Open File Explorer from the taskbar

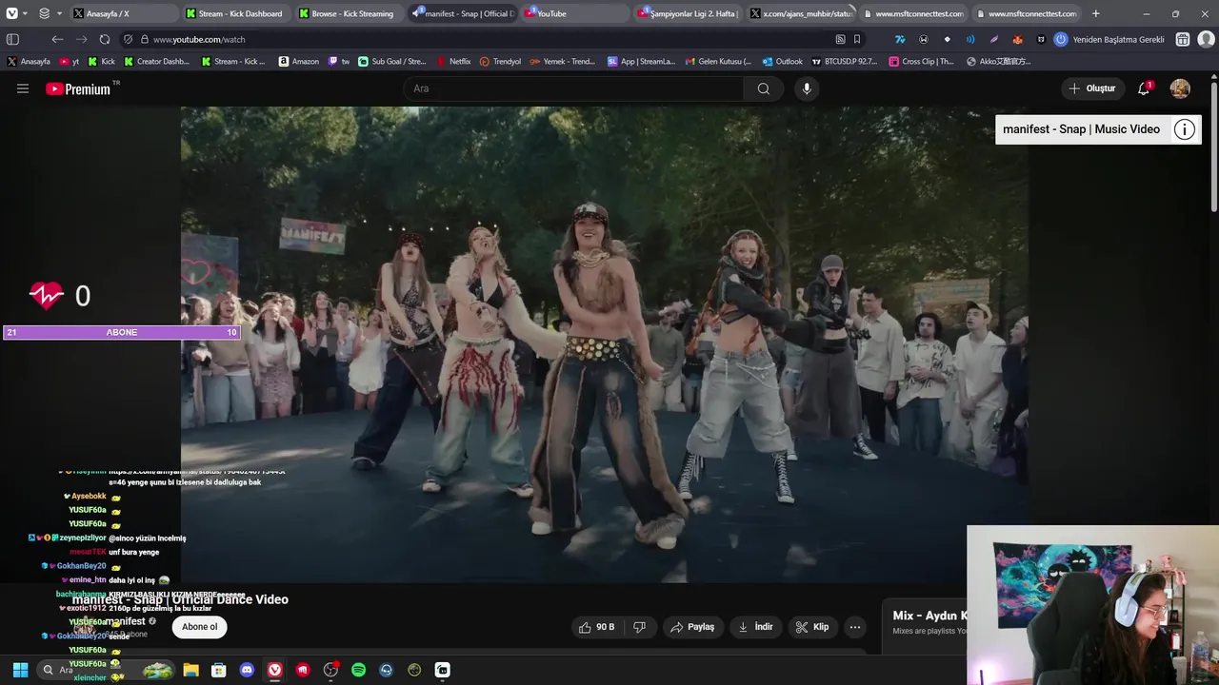coord(190,670)
